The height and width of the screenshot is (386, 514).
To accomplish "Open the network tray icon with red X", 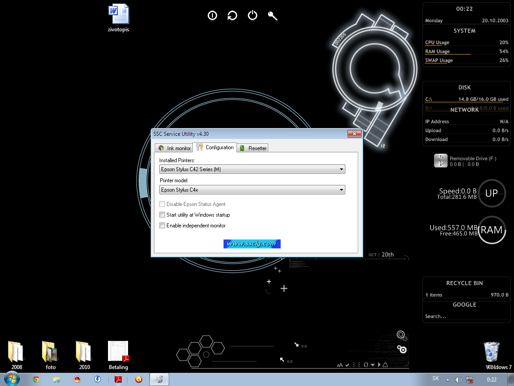I will (x=469, y=380).
